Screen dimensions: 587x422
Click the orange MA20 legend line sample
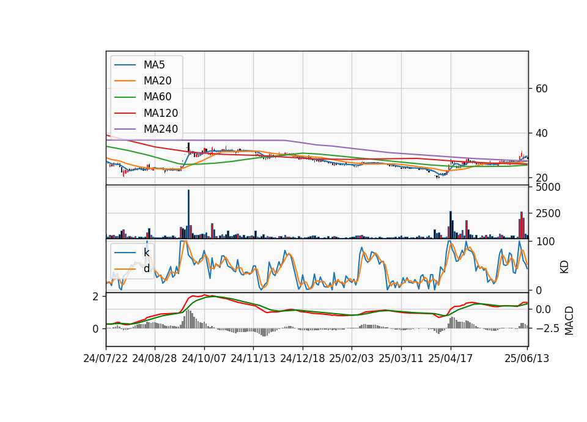pyautogui.click(x=125, y=81)
